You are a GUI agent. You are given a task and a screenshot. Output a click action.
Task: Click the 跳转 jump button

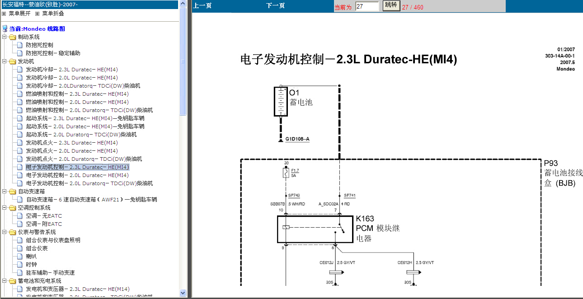(391, 5)
